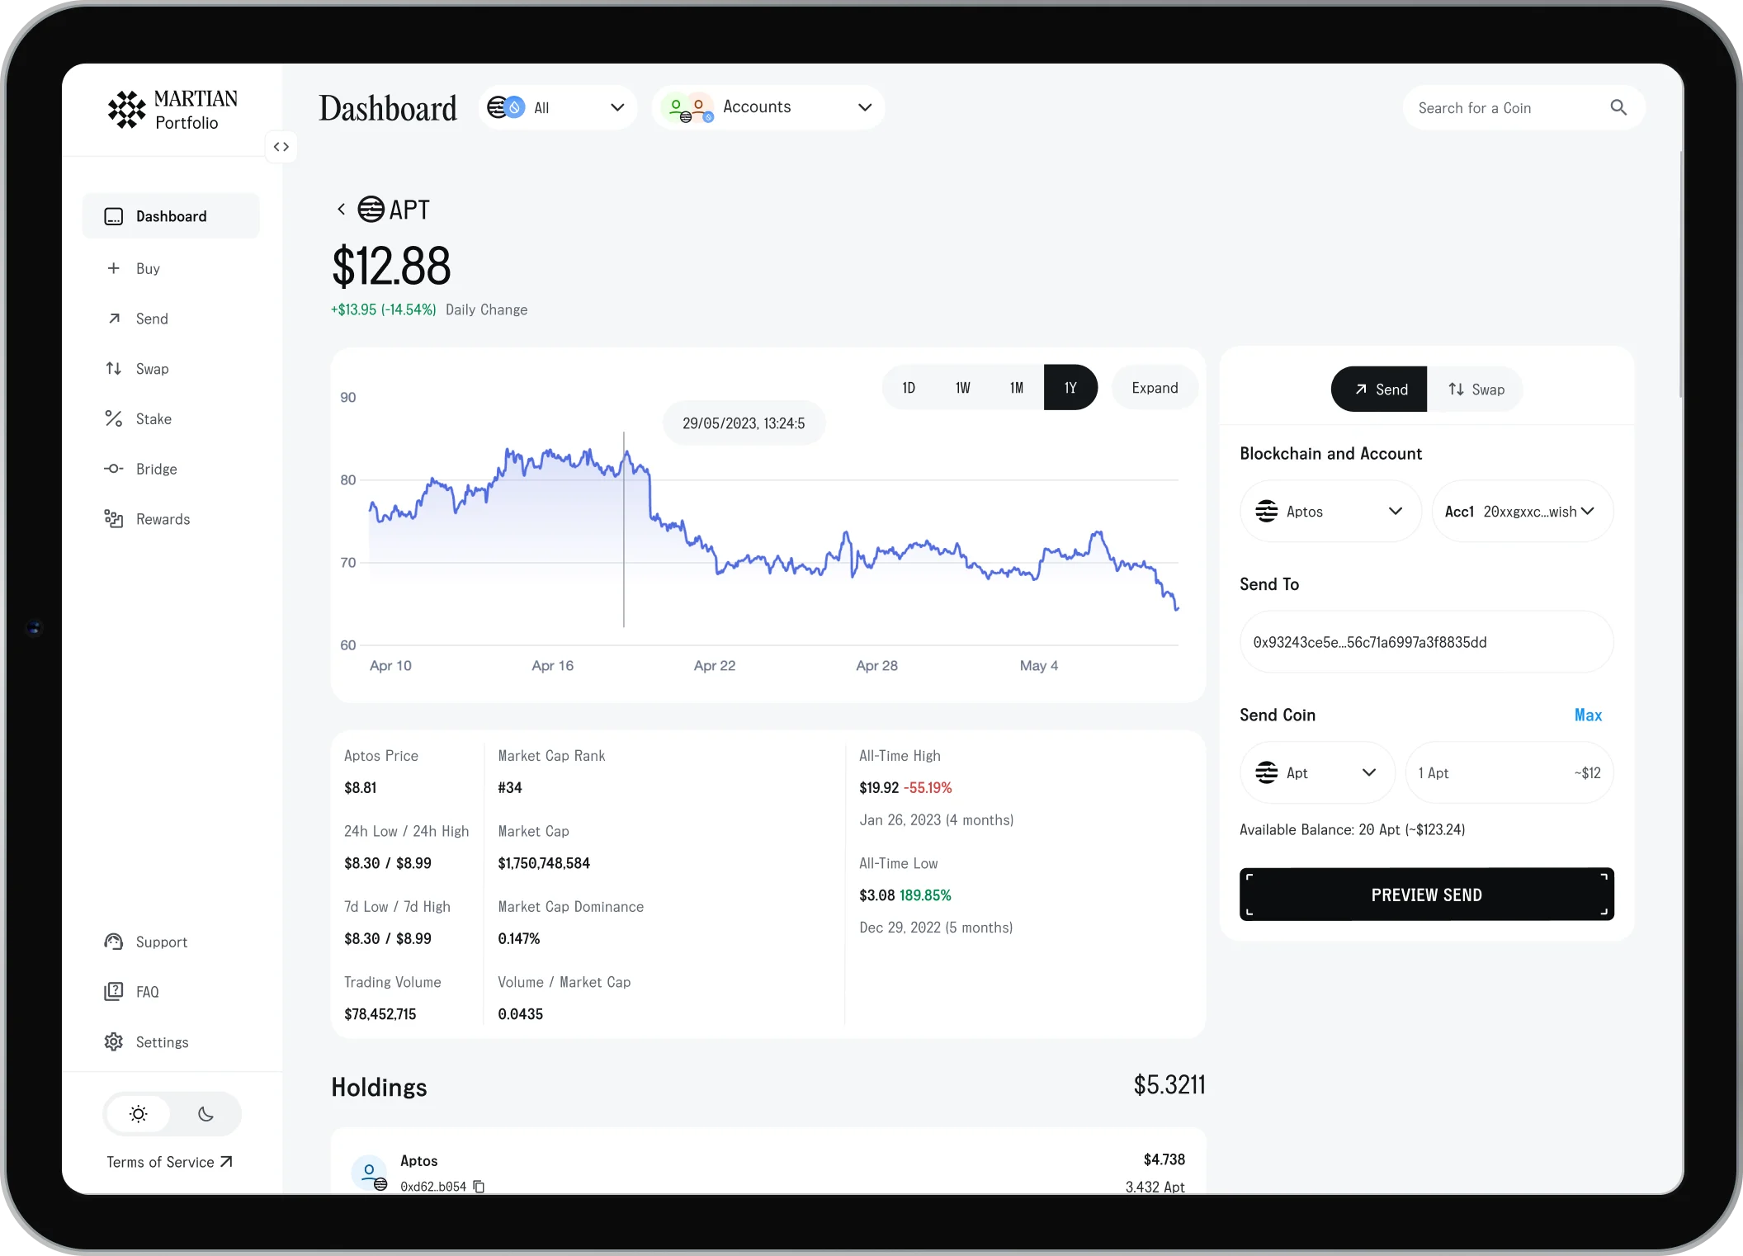Click the Bridge icon in sidebar
The width and height of the screenshot is (1743, 1256).
pyautogui.click(x=115, y=468)
